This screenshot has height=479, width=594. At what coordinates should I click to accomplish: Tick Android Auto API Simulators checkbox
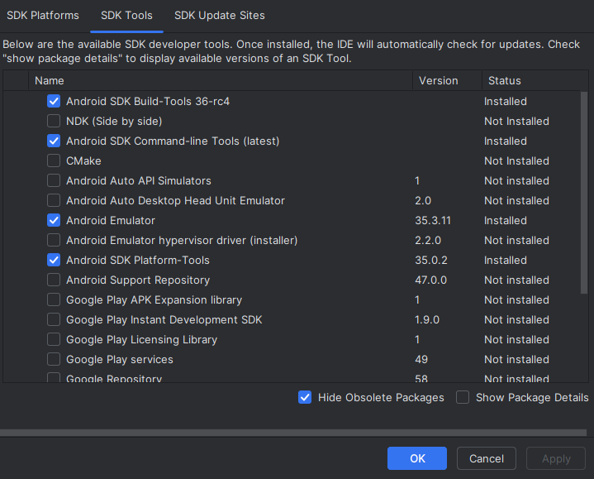pyautogui.click(x=54, y=180)
